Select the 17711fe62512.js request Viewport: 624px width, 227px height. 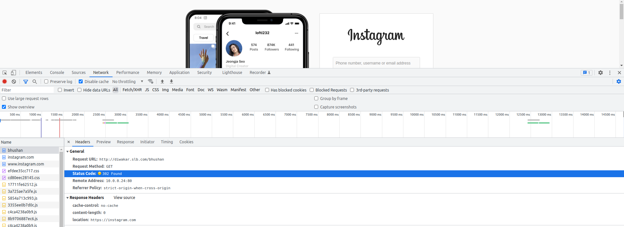(30, 185)
